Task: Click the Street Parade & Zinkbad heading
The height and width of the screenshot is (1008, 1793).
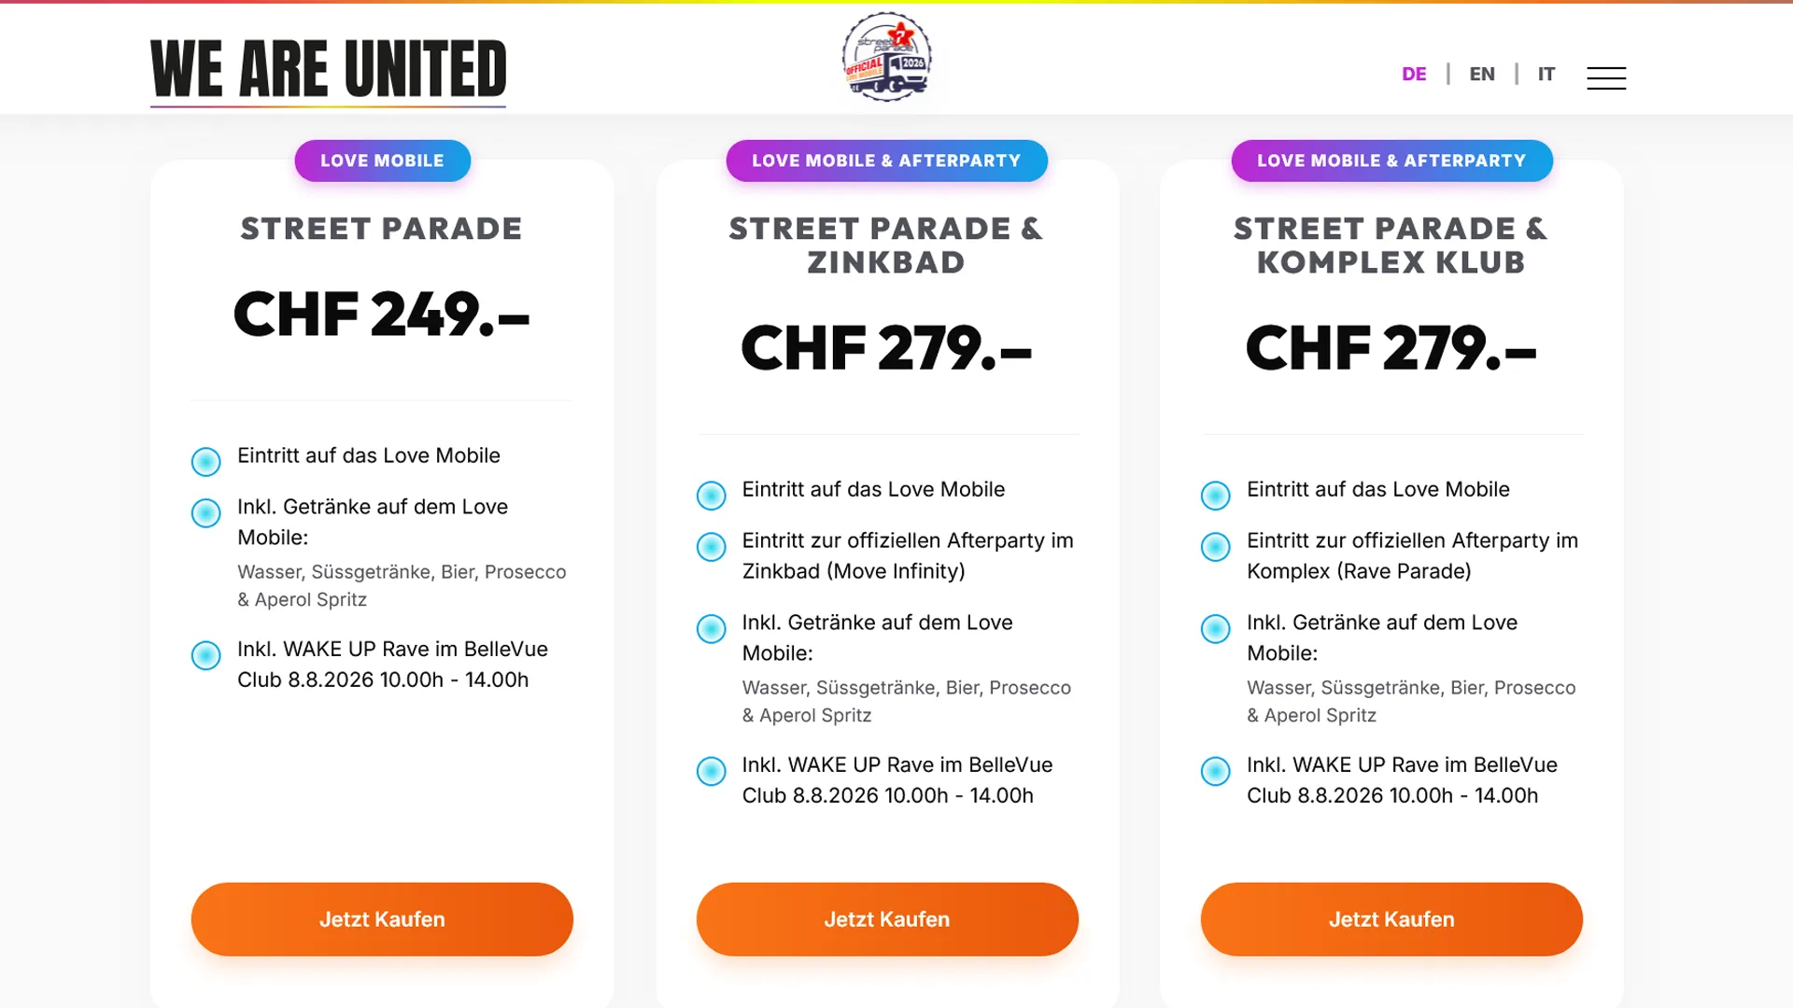Action: [x=886, y=245]
